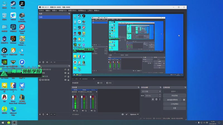
Task: Add a new scene with plus icon
Action: point(40,62)
